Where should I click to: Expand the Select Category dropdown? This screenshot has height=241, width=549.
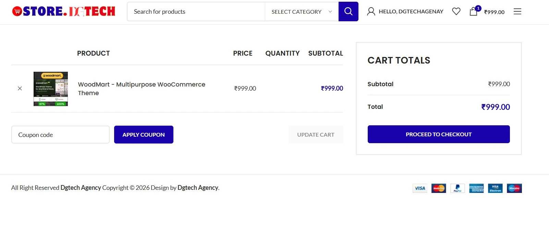pos(297,12)
